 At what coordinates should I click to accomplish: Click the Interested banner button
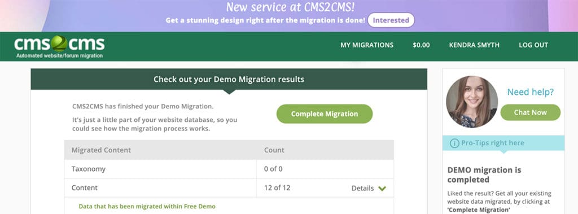391,20
